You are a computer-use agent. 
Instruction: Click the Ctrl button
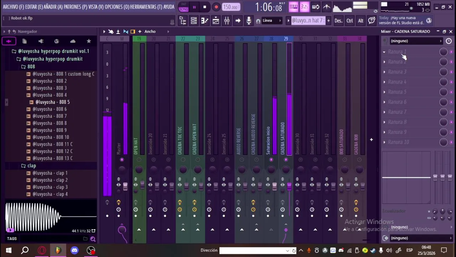point(350,21)
